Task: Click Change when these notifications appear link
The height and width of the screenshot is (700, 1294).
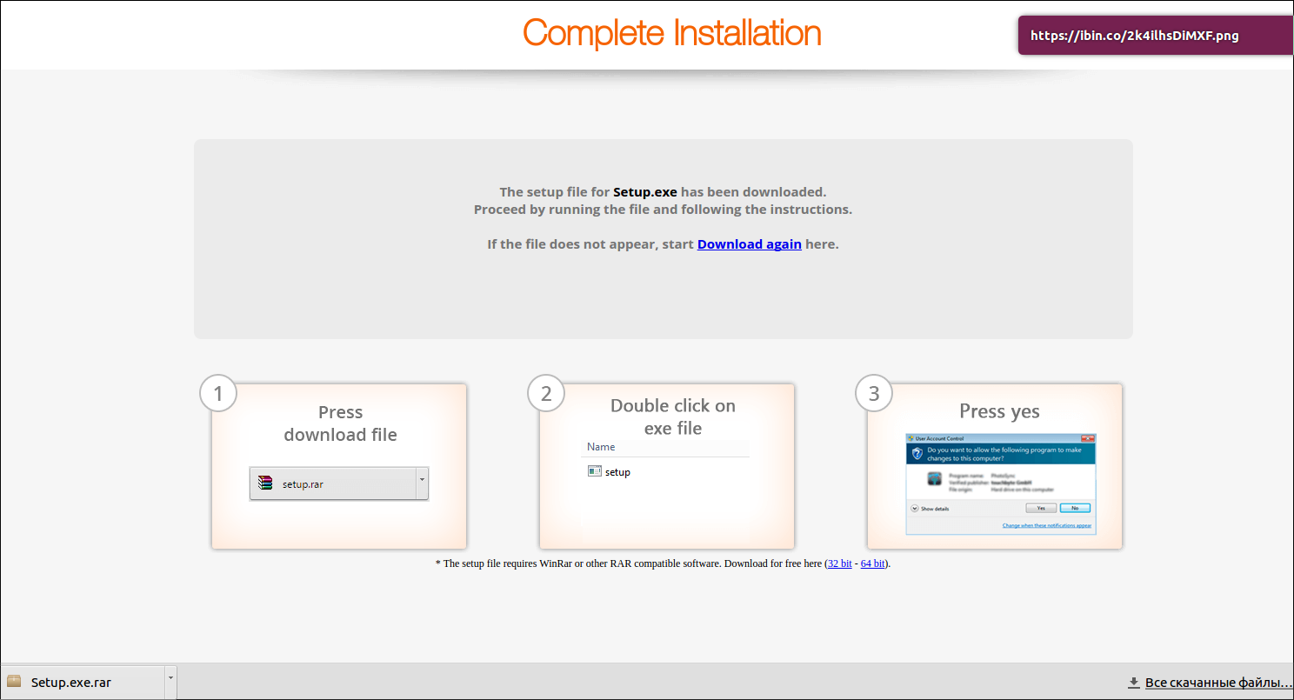Action: coord(1047,526)
